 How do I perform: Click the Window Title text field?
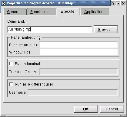coord(79,52)
